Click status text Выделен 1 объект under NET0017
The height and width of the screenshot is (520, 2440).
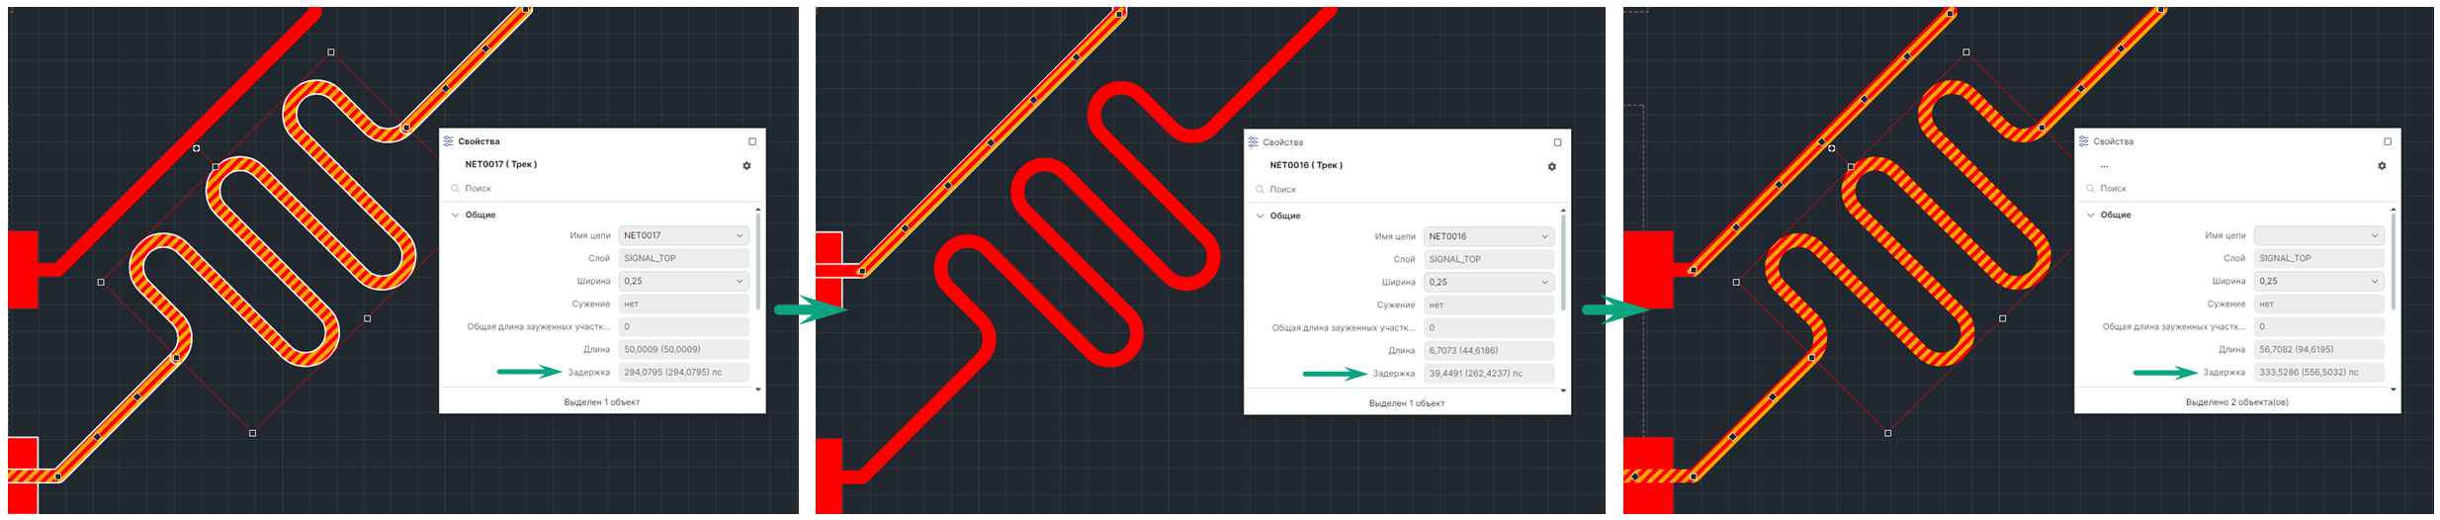click(x=602, y=402)
